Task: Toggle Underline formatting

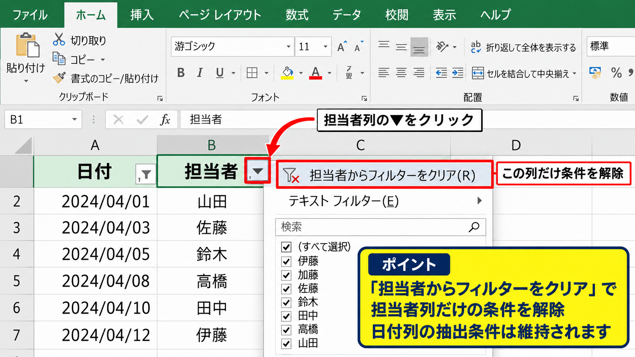Action: point(220,72)
